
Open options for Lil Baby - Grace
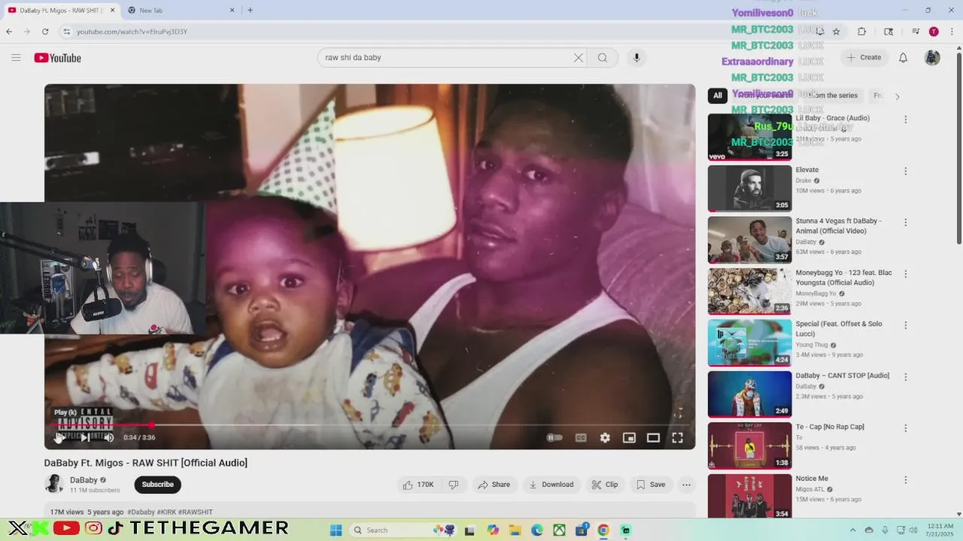(906, 119)
